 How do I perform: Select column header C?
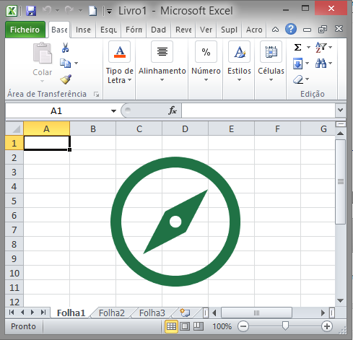pyautogui.click(x=139, y=128)
